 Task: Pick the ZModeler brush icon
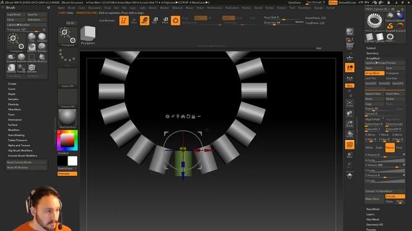pos(32,68)
